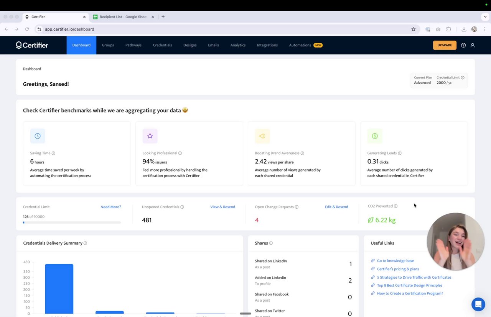
Task: Click the star icon on Looking Professional card
Action: coord(150,136)
